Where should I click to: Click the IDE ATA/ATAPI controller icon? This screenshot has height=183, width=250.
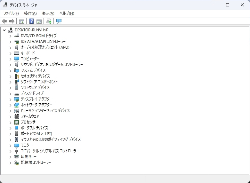(x=17, y=42)
